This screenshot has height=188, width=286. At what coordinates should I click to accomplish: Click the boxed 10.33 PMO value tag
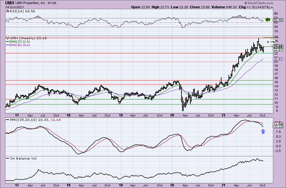click(x=278, y=126)
